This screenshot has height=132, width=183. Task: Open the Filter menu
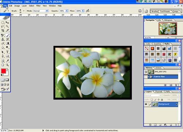(x=38, y=6)
